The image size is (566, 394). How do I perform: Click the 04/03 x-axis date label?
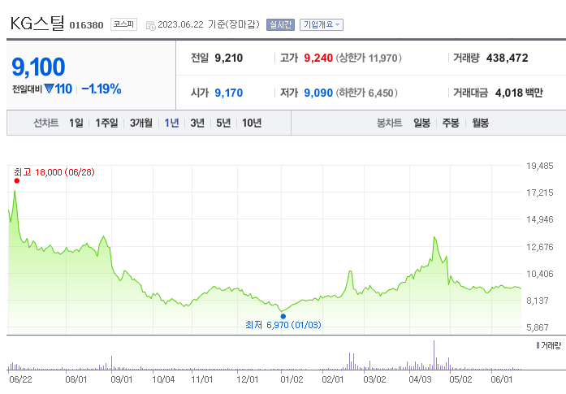click(420, 379)
